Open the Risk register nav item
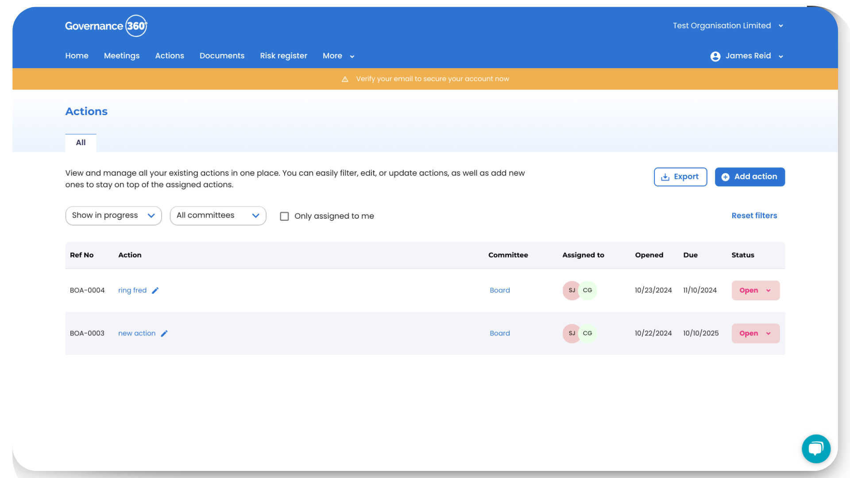The height and width of the screenshot is (478, 850). [283, 56]
